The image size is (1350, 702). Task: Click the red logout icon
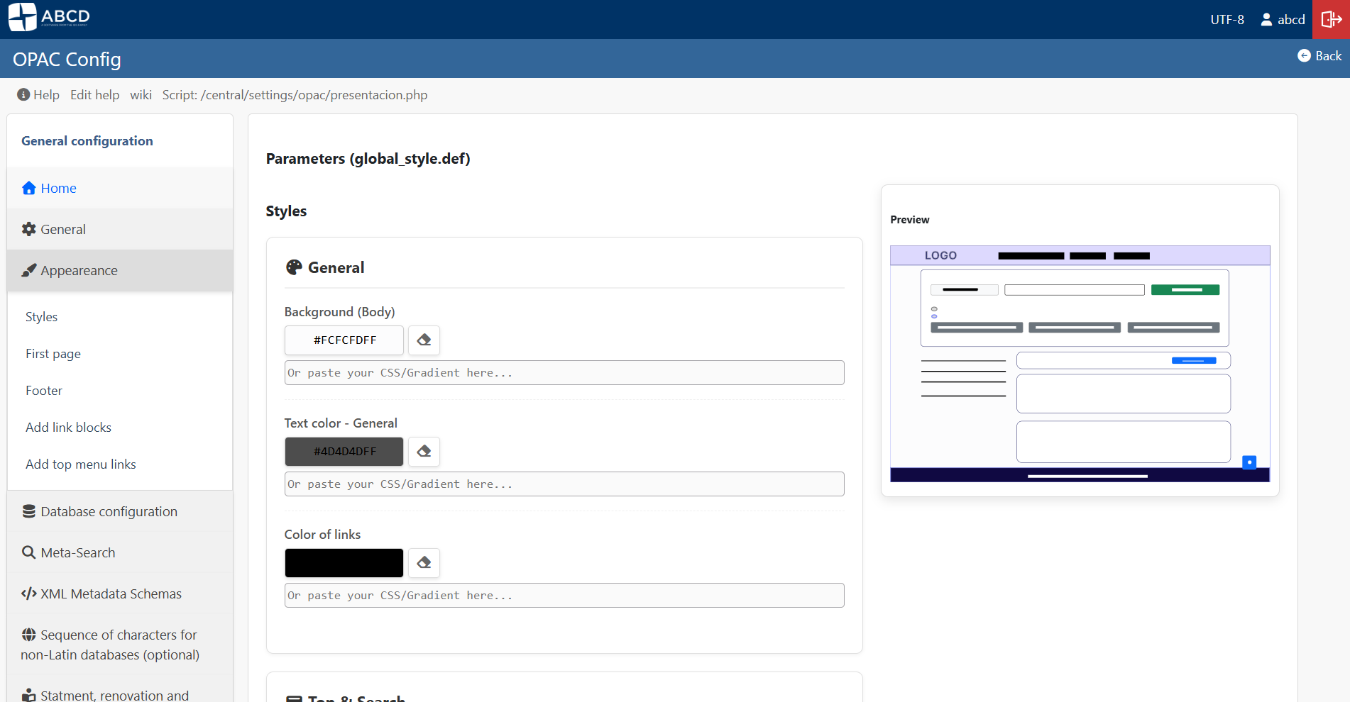(x=1331, y=19)
